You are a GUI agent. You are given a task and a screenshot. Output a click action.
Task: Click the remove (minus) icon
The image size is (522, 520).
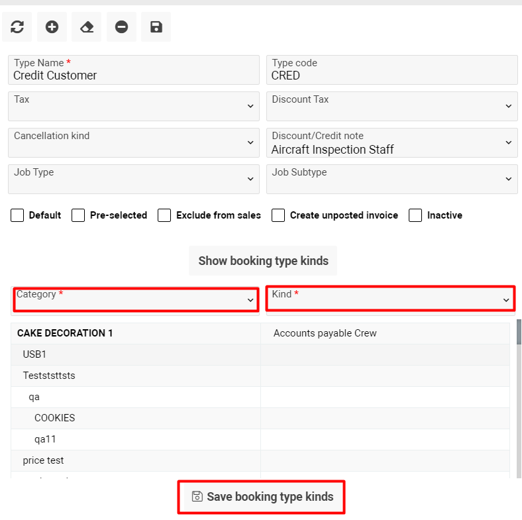pyautogui.click(x=121, y=27)
